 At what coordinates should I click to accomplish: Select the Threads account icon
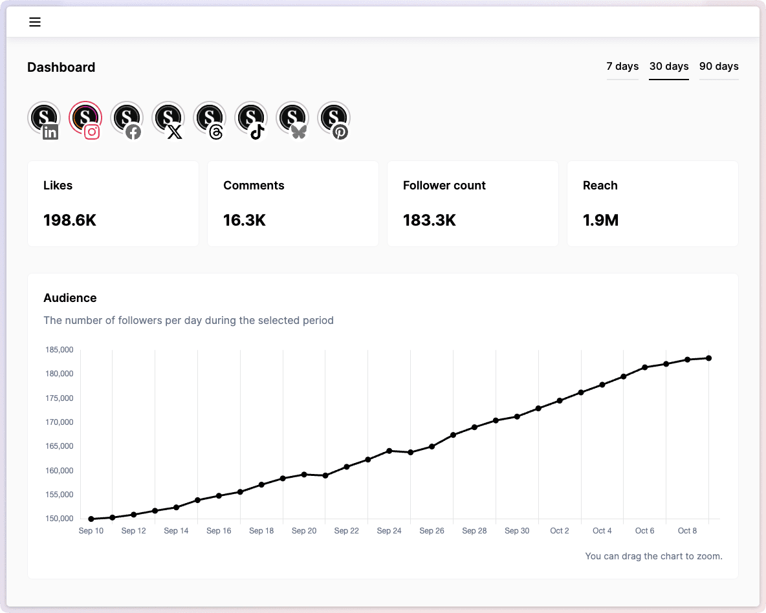pos(210,118)
